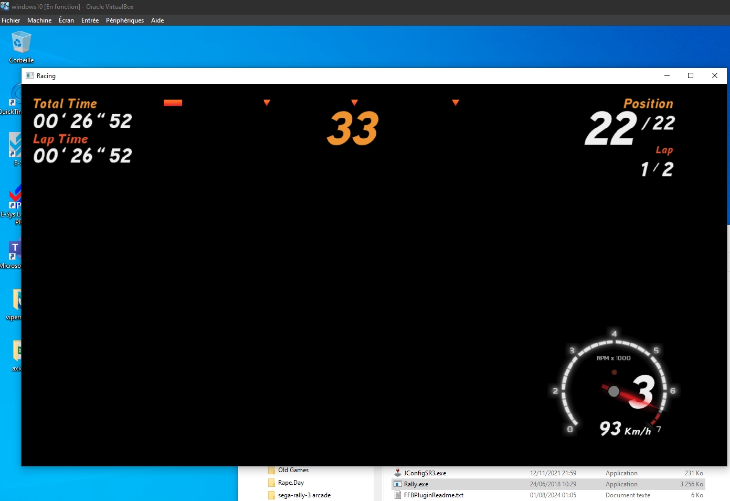Open the Microsoft Teams desktop shortcut icon
Screen dimensions: 730x501
pos(14,249)
